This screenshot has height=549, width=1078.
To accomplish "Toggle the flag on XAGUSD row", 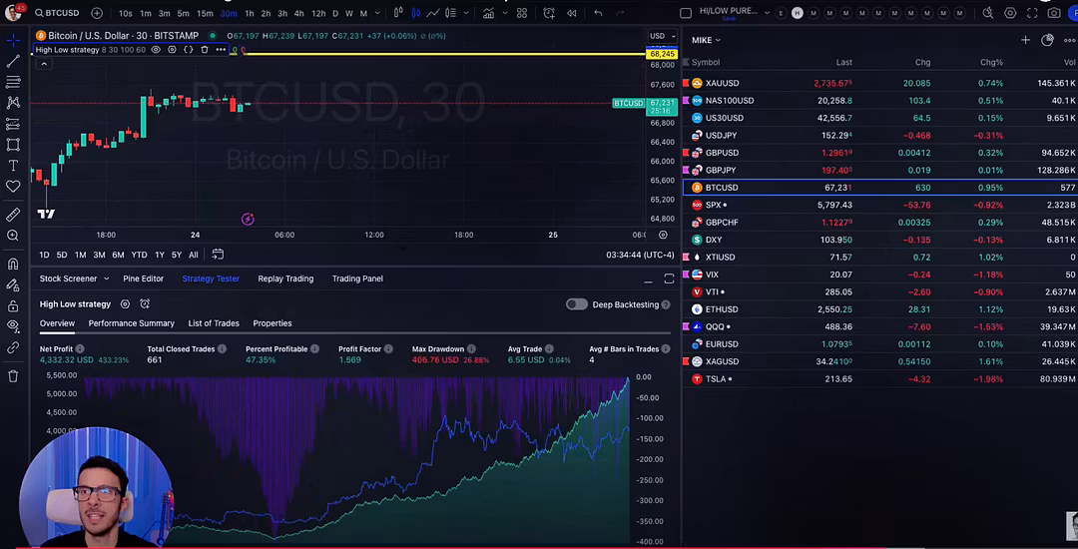I will tap(686, 361).
